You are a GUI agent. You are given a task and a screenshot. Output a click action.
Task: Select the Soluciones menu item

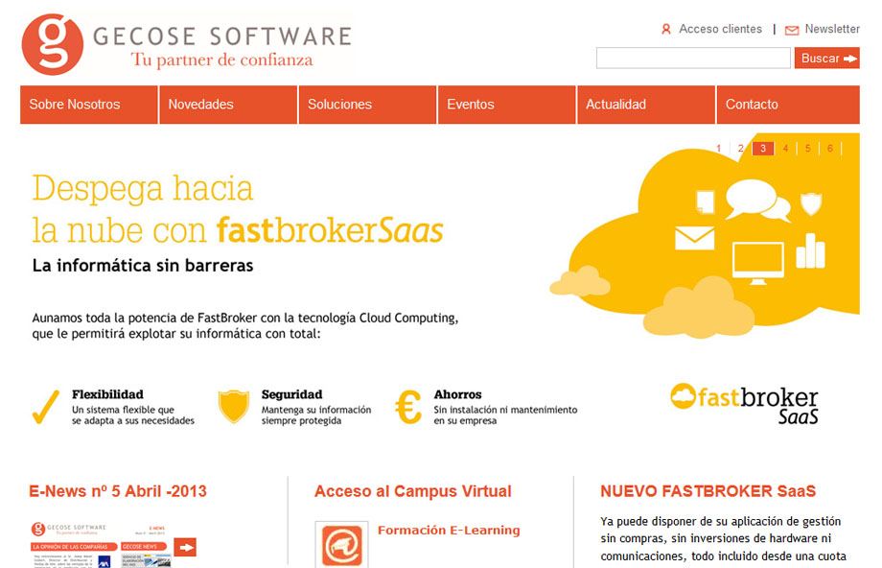point(367,105)
